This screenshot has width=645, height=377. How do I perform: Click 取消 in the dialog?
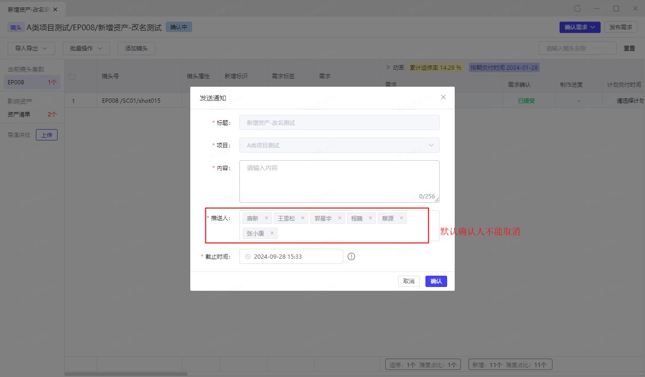tap(408, 281)
